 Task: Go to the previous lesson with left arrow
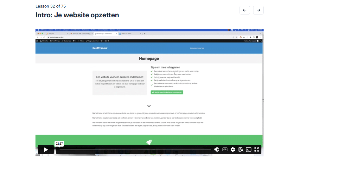point(245,10)
